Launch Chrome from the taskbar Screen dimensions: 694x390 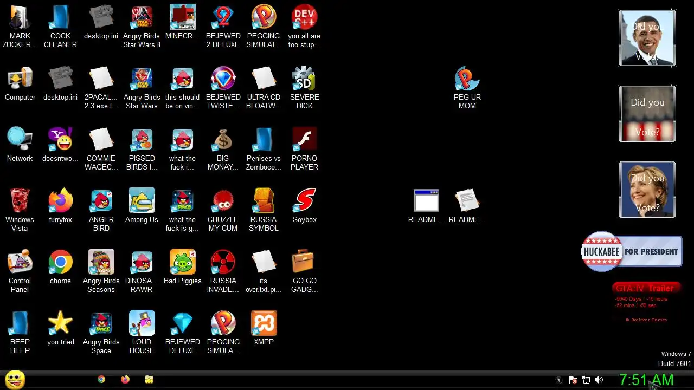click(x=101, y=380)
